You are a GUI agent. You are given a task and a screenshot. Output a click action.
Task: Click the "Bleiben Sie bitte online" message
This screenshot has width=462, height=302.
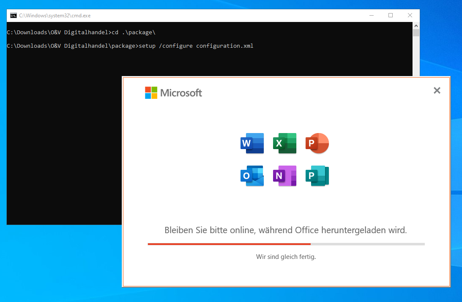pyautogui.click(x=285, y=230)
